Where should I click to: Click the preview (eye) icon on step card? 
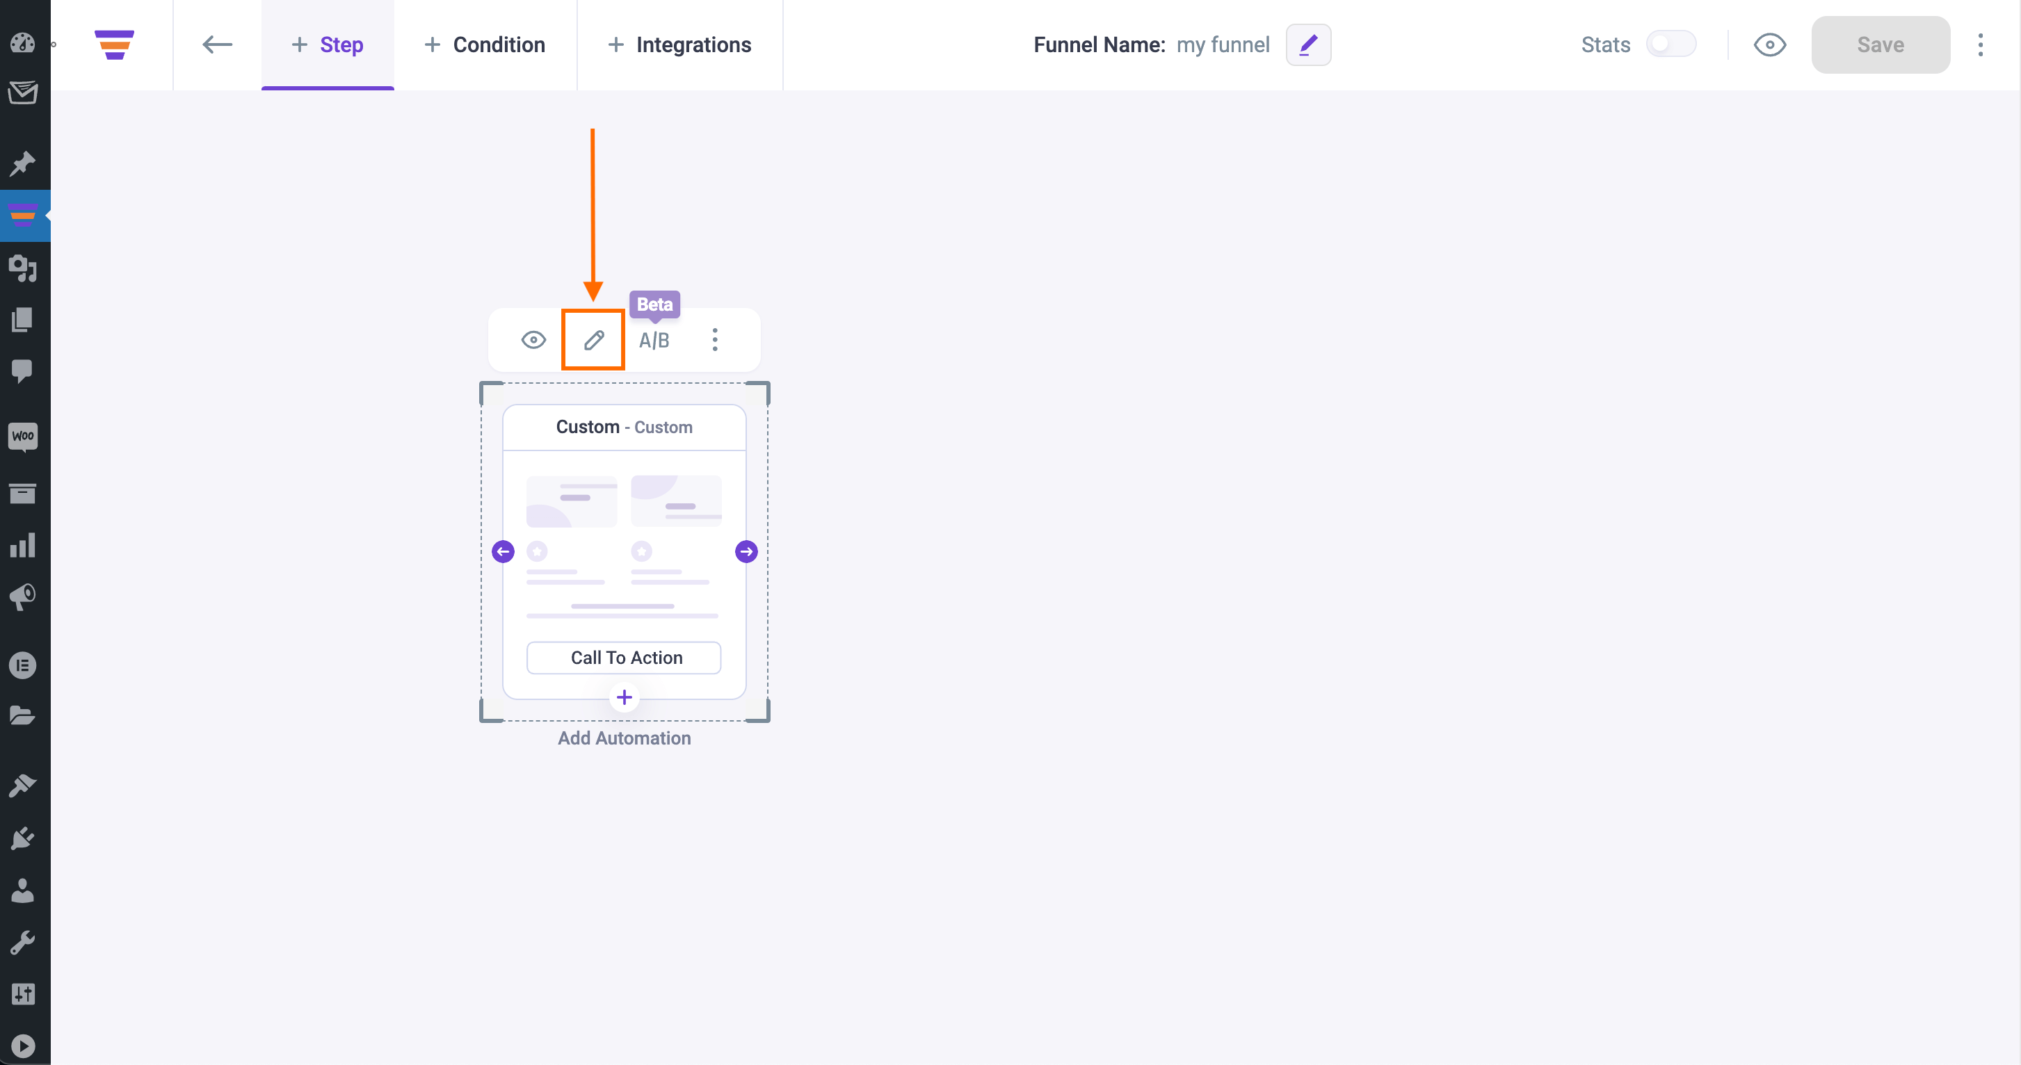(x=535, y=339)
